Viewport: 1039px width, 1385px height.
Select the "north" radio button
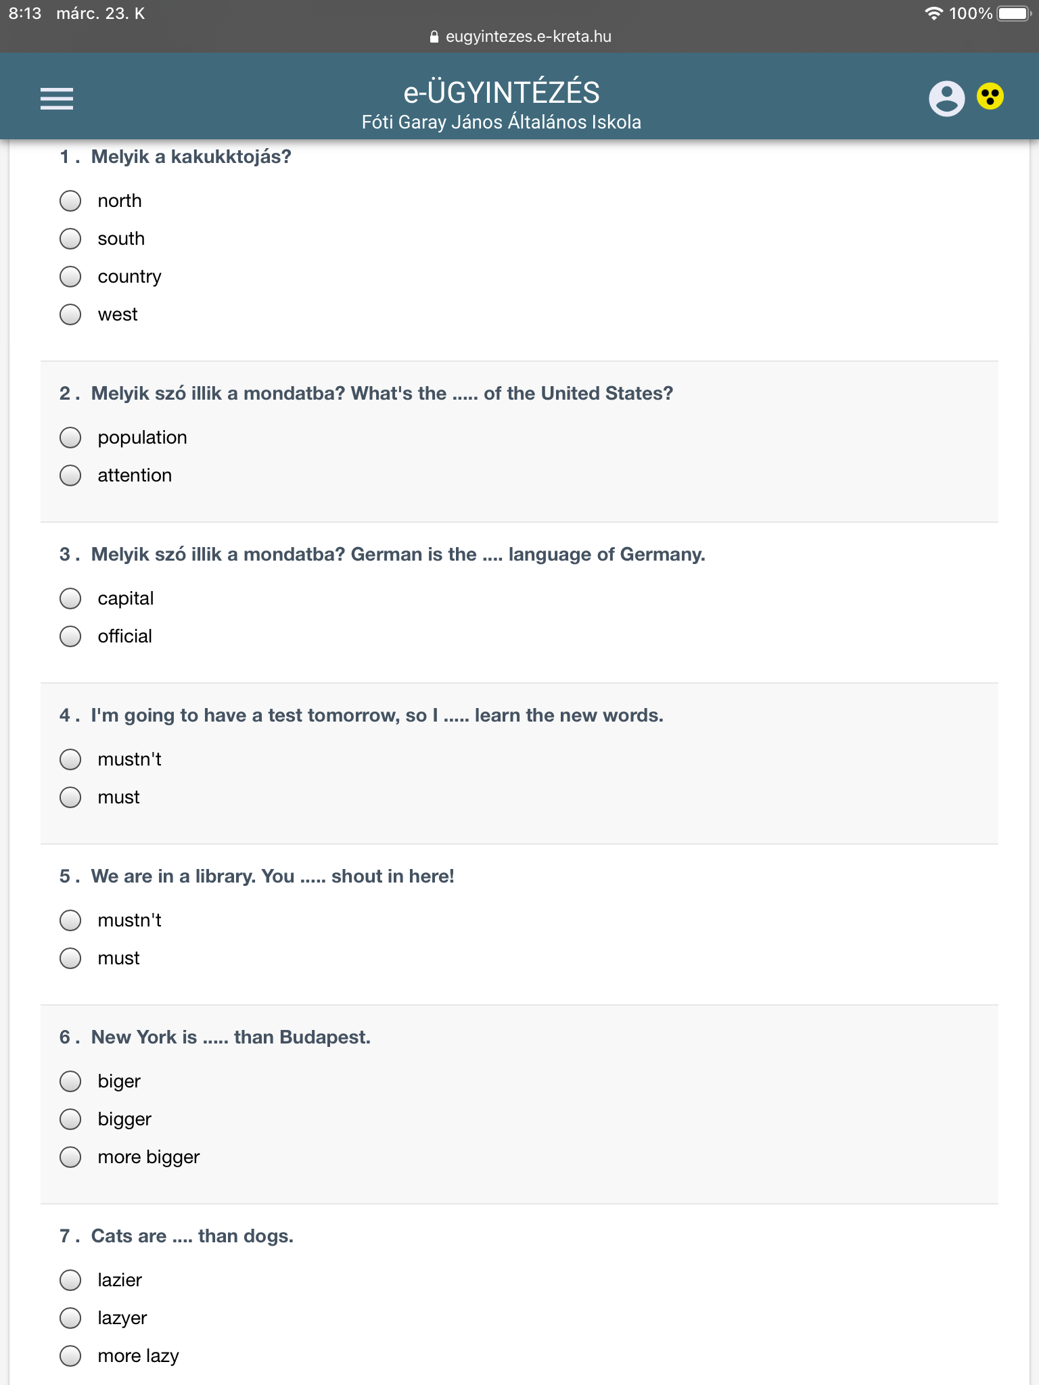pyautogui.click(x=70, y=201)
